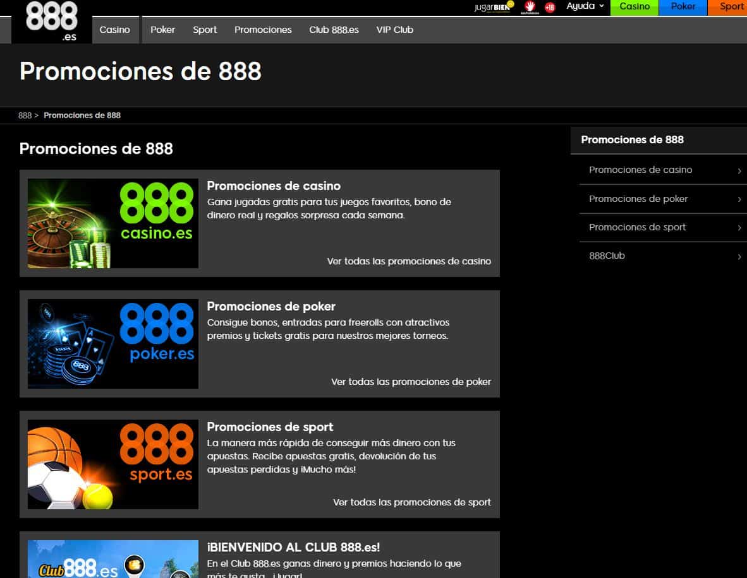
Task: Click Ver todas las promociones de casino
Action: (x=409, y=261)
